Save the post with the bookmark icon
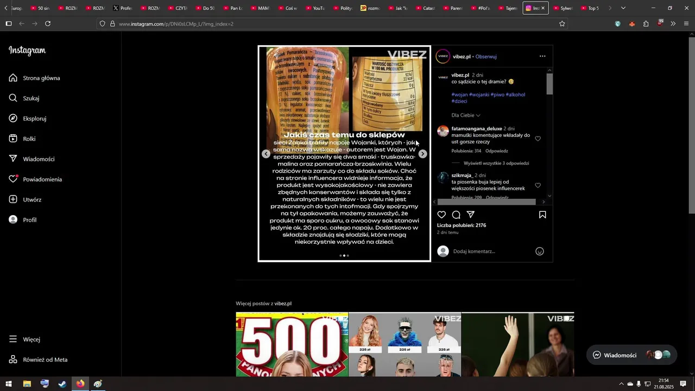The height and width of the screenshot is (391, 695). tap(542, 215)
